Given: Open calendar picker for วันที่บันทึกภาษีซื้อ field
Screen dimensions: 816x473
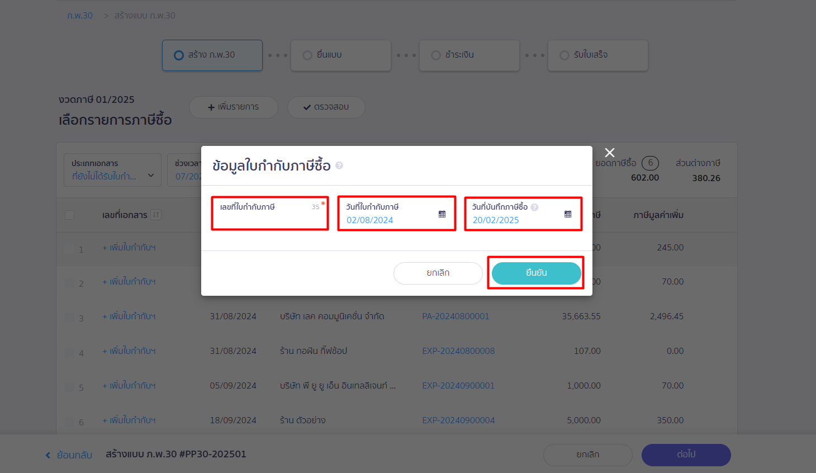Looking at the screenshot, I should (x=568, y=213).
